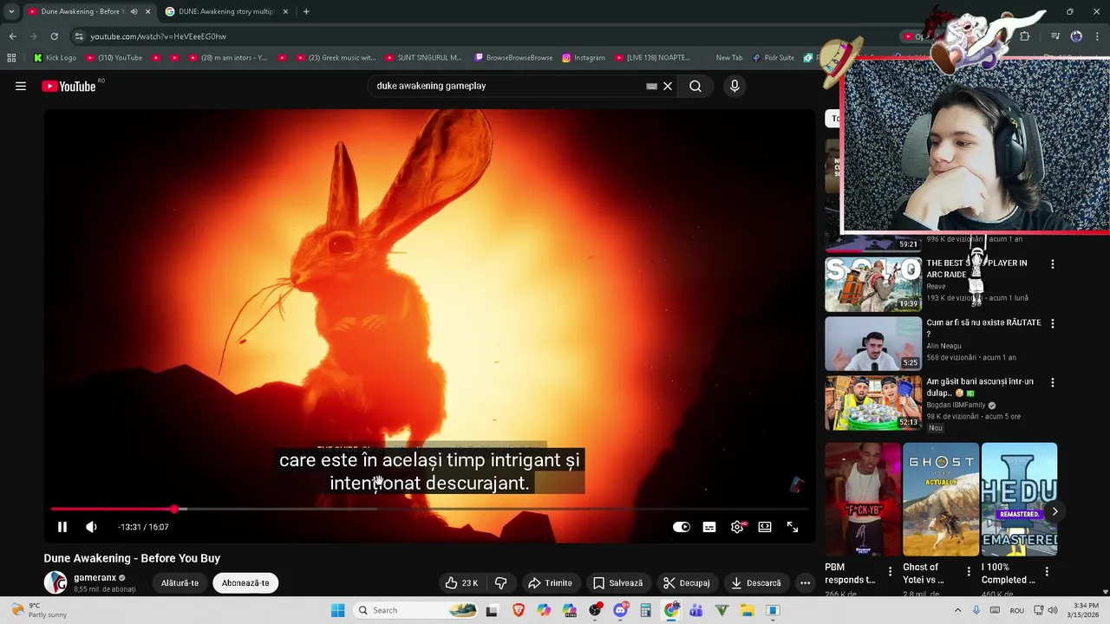Image resolution: width=1110 pixels, height=624 pixels.
Task: Play the ARC Raiders video thumbnail
Action: 873,284
